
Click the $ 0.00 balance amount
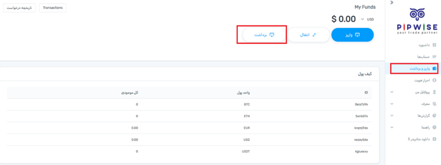(x=344, y=19)
